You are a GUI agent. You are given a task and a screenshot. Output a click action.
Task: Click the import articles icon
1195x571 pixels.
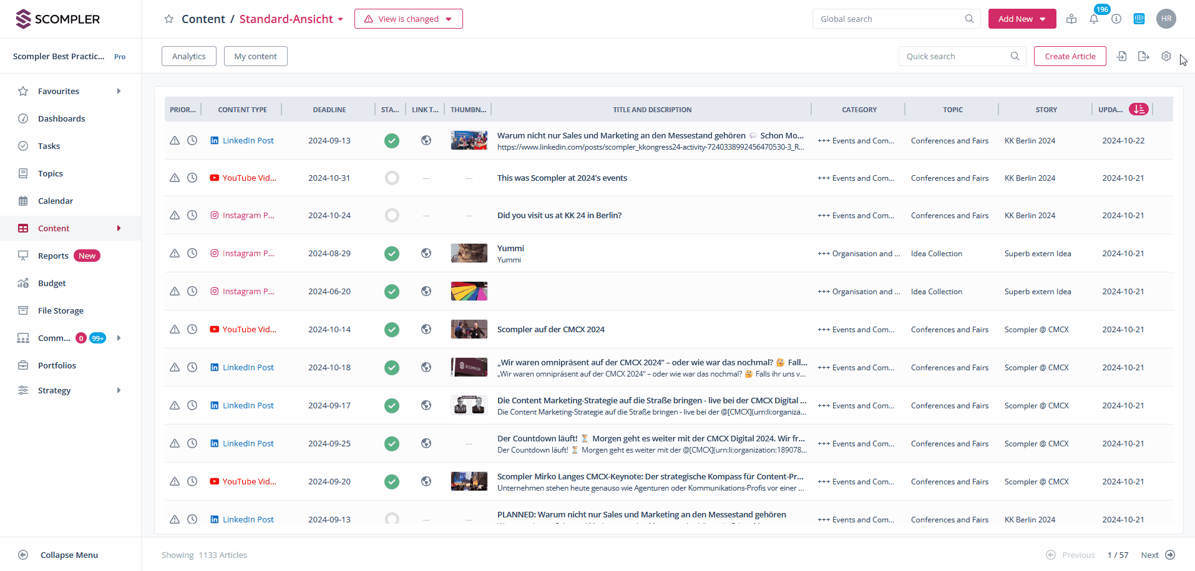[x=1121, y=56]
